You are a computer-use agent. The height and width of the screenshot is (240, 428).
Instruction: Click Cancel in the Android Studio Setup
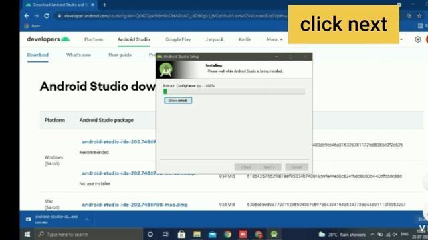point(296,167)
